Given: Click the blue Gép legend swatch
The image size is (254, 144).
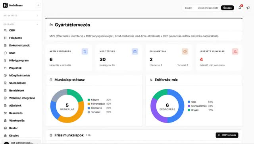Looking at the screenshot, I should click(189, 102).
